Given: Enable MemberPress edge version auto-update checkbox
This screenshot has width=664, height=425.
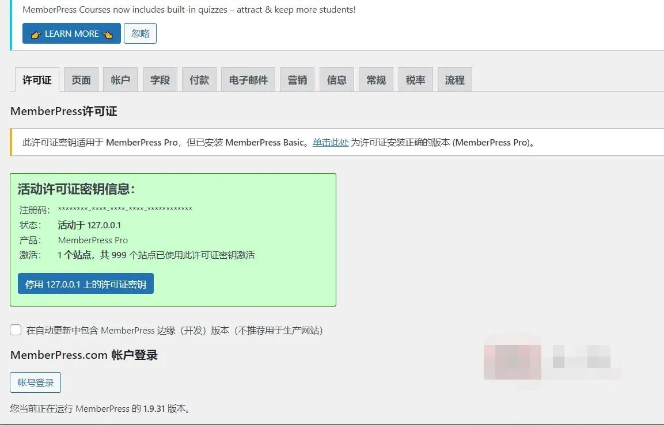Looking at the screenshot, I should (x=16, y=330).
